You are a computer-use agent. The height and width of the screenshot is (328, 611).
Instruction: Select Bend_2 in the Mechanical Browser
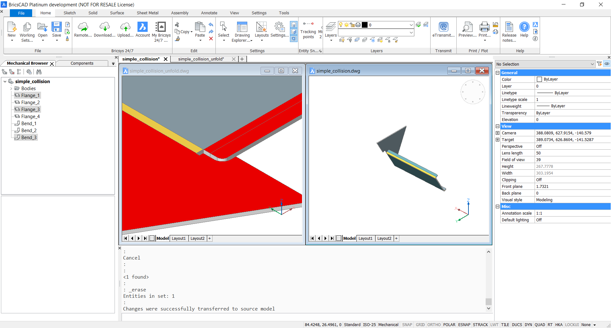point(29,131)
